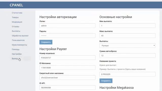The width and height of the screenshot is (162, 91).
Task: Save authorization settings with Сохранить
Action: (x=46, y=42)
